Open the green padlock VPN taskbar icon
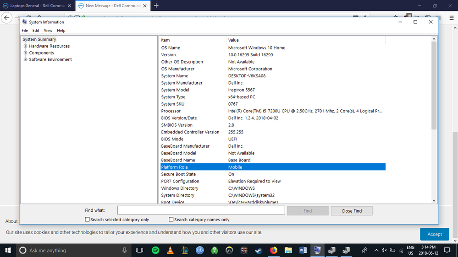This screenshot has height=257, width=458. click(x=215, y=250)
